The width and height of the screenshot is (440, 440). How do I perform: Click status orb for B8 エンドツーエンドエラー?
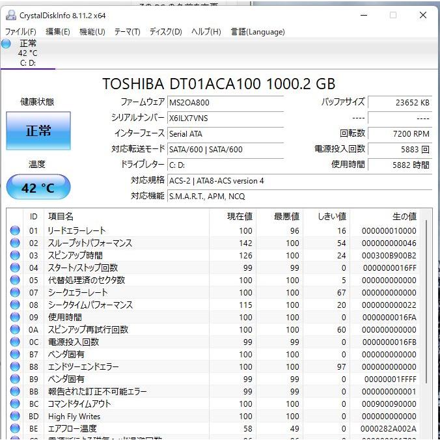pos(15,366)
